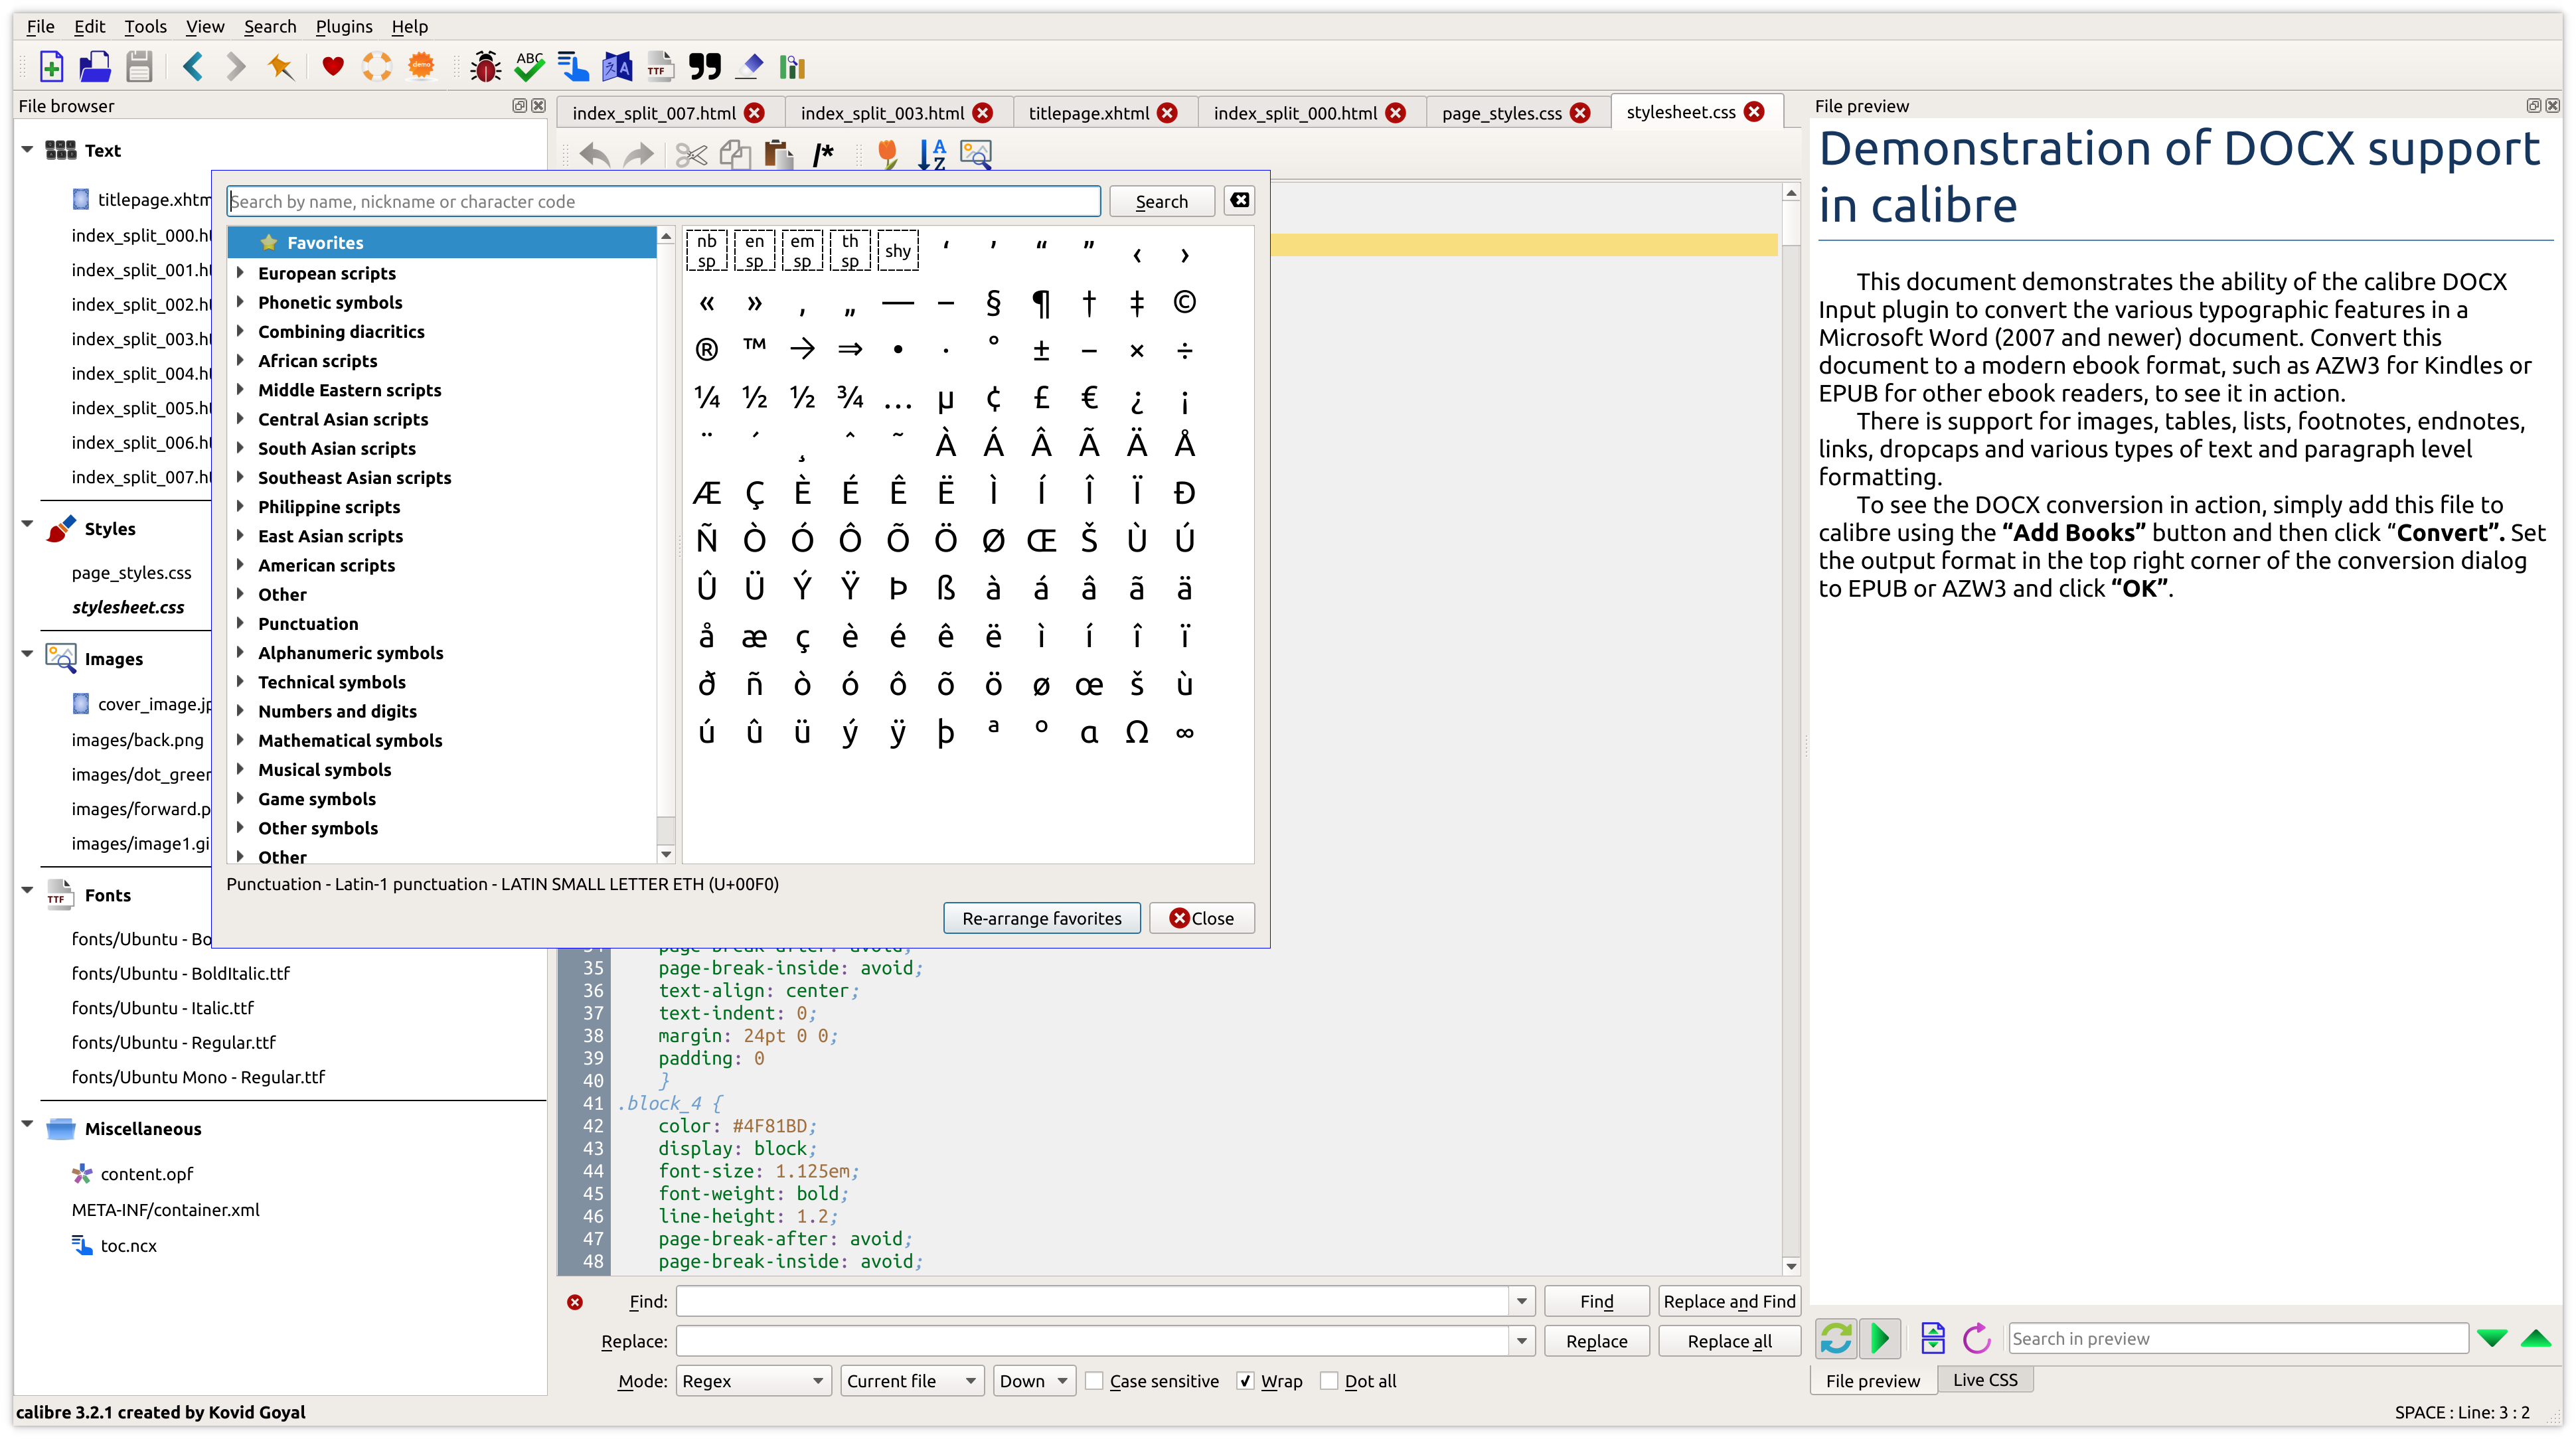Click the insert image search icon
The height and width of the screenshot is (1439, 2576).
click(x=976, y=154)
